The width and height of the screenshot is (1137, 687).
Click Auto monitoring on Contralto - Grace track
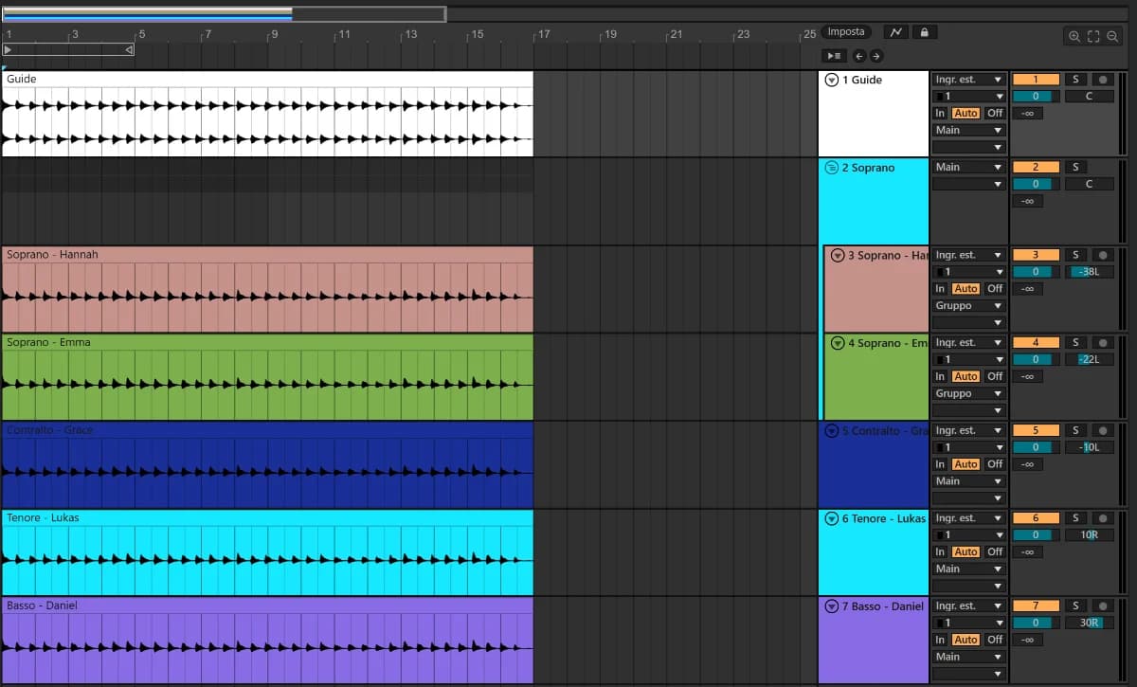(x=966, y=464)
